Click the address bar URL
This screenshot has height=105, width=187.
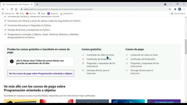point(58,9)
